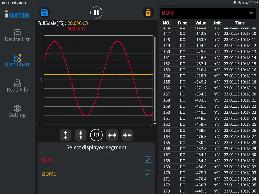This screenshot has width=259, height=194.
Task: Expand the chart vertically with the up-down arrows icon
Action: [x=66, y=135]
